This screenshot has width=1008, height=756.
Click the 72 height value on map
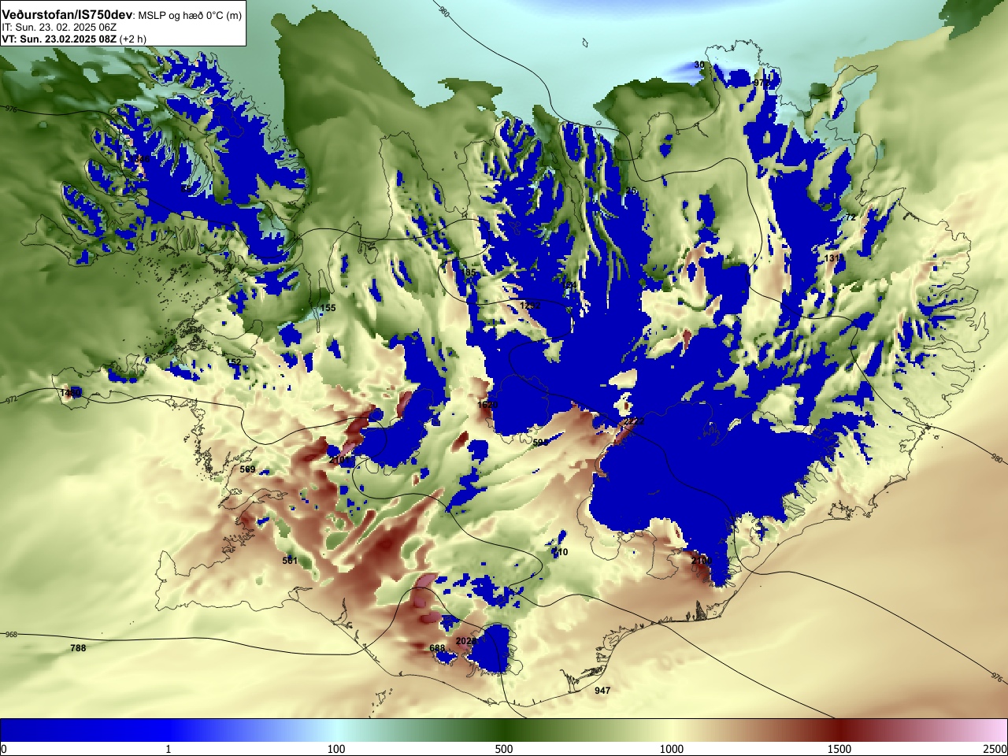pyautogui.click(x=850, y=217)
